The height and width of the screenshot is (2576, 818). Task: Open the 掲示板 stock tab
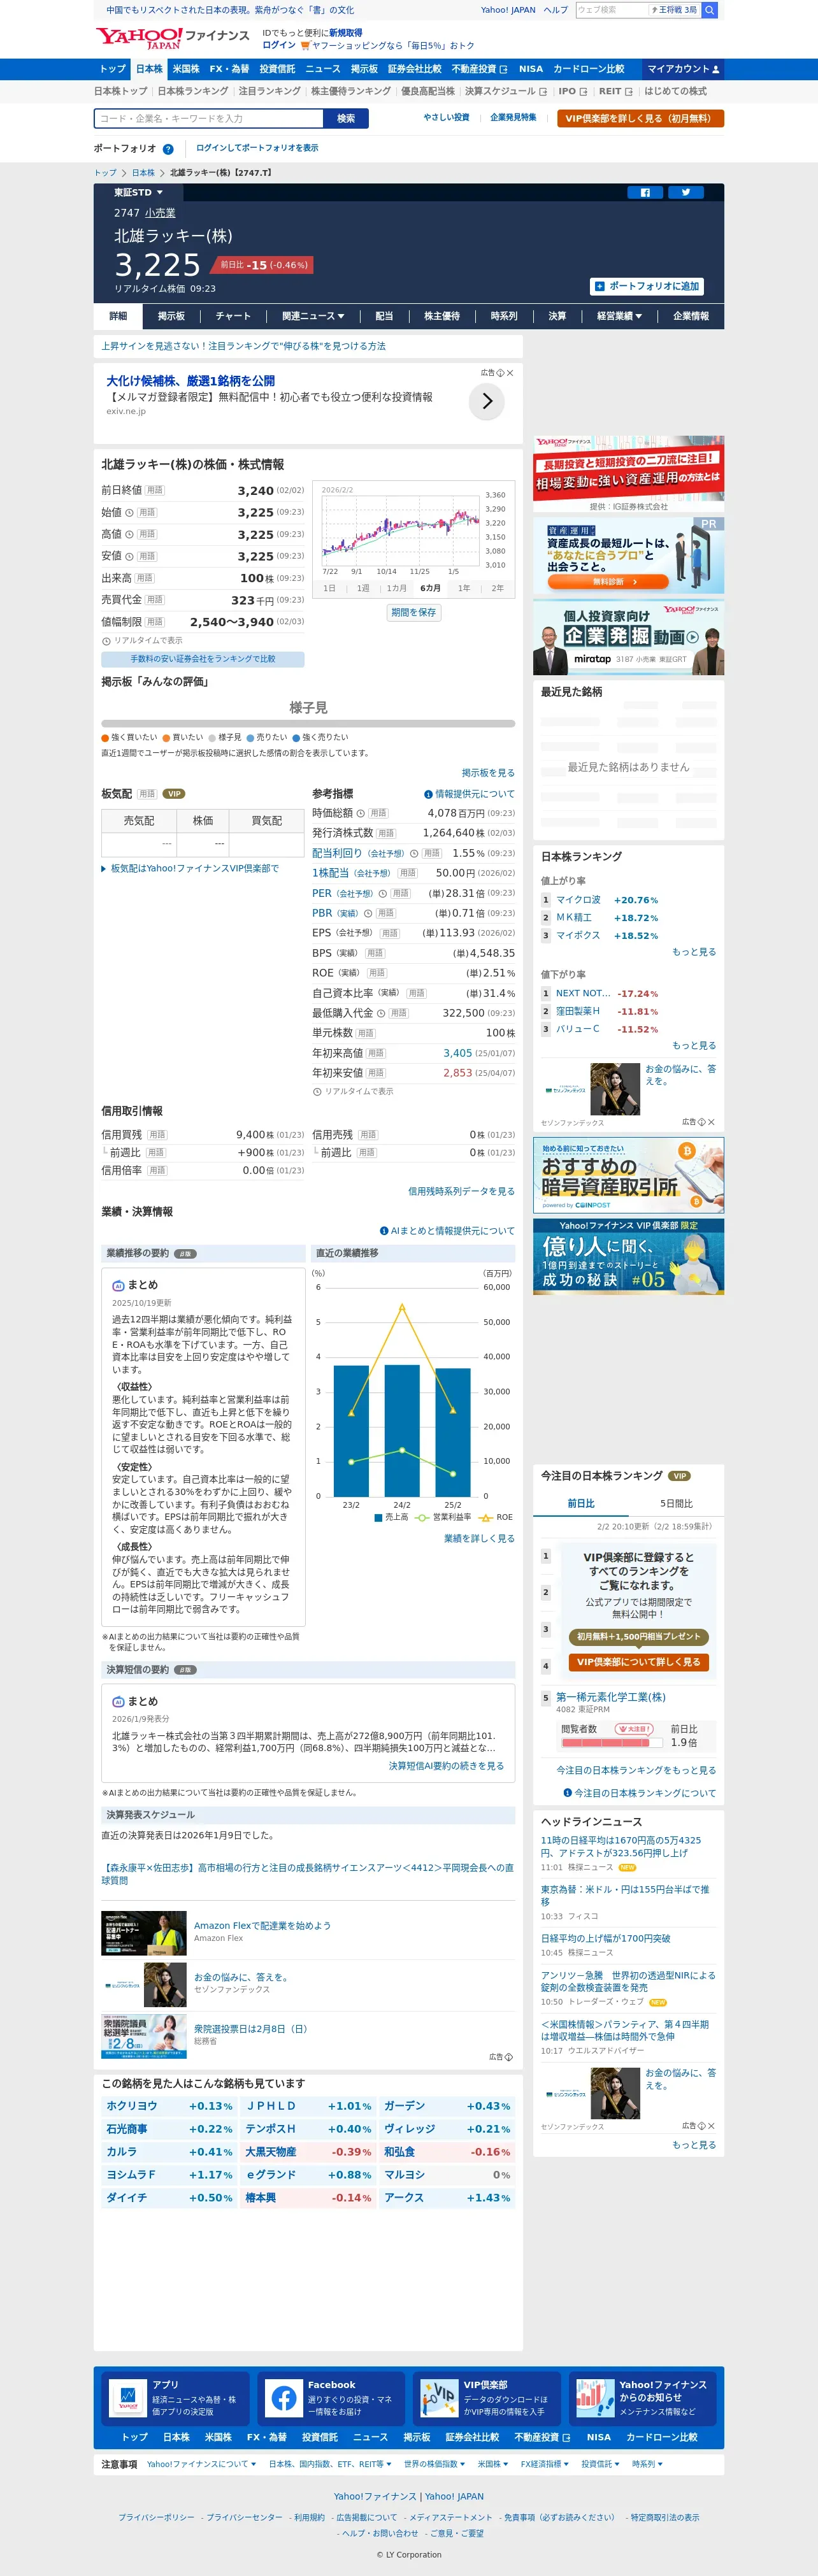pos(171,316)
